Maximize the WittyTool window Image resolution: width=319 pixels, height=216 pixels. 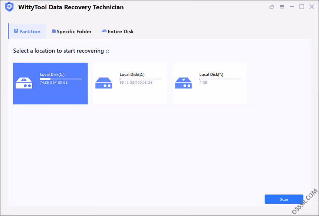click(x=302, y=7)
